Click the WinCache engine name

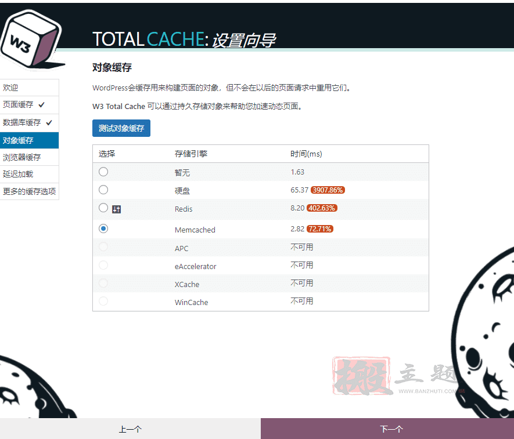(x=192, y=303)
